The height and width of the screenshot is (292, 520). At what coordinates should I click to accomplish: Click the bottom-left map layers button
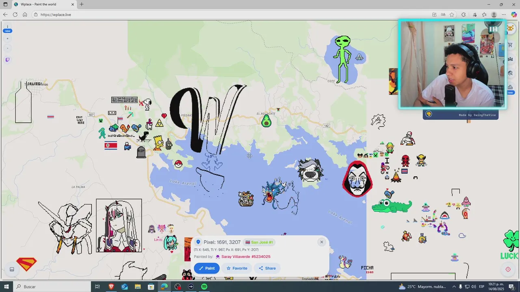pos(12,269)
